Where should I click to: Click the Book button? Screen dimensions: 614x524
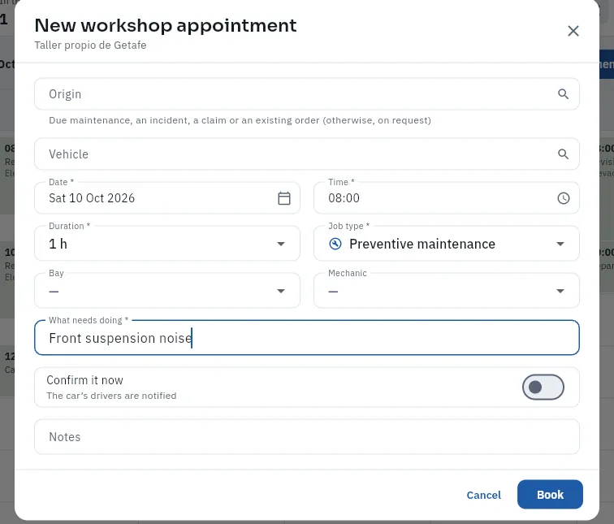(550, 494)
